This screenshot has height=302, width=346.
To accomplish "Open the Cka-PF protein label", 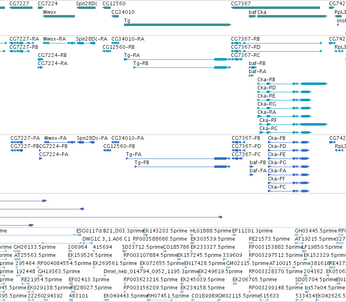I will coord(276,179).
